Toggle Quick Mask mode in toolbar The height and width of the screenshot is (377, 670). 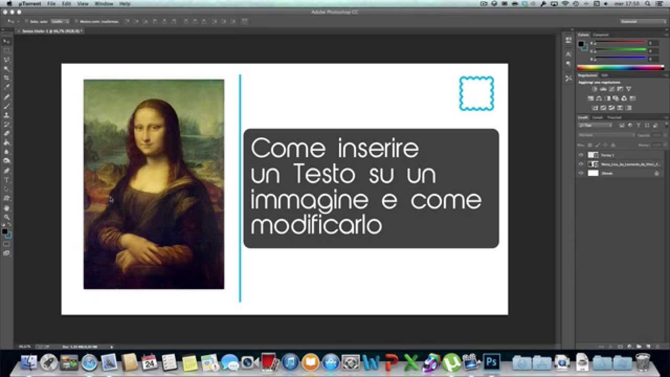point(7,243)
